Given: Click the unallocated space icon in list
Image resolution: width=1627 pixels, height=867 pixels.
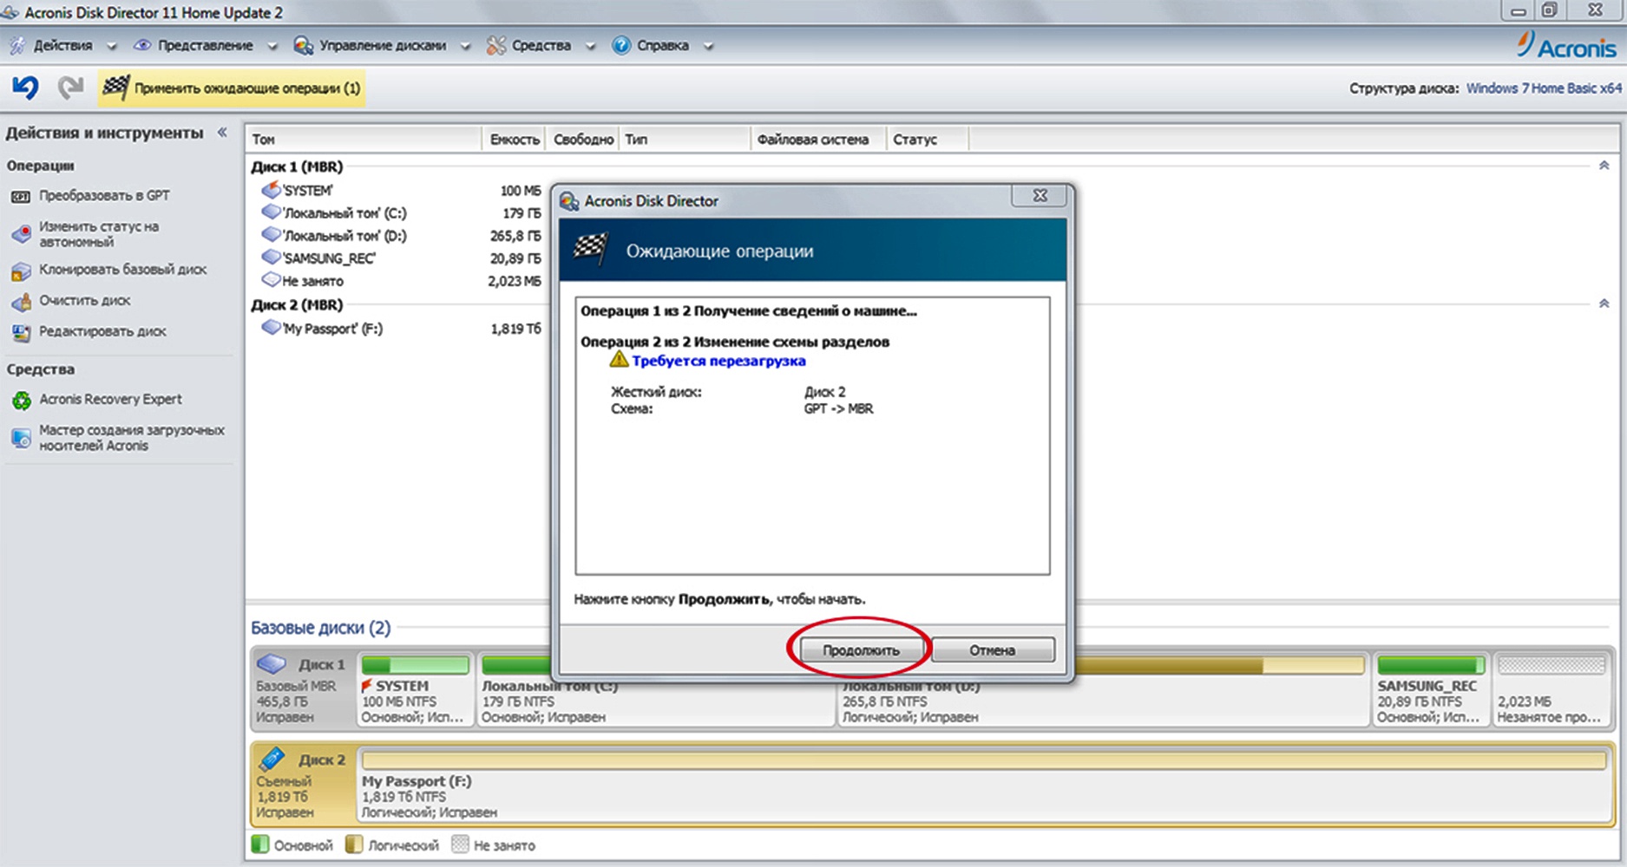Looking at the screenshot, I should pyautogui.click(x=272, y=280).
